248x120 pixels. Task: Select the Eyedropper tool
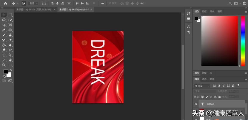[x=4, y=30]
